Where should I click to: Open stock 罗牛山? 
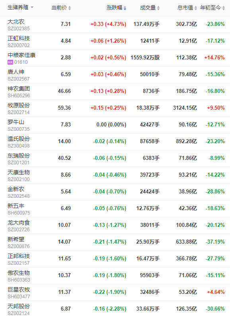[x=16, y=122]
